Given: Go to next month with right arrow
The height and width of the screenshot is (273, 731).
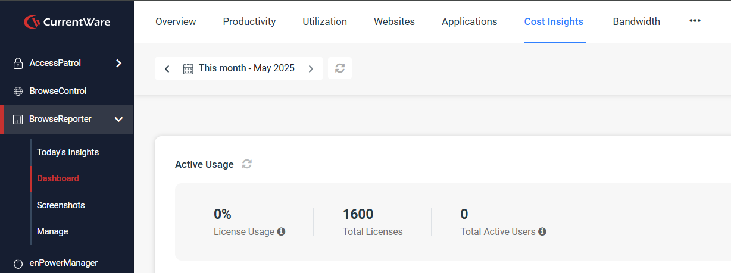Looking at the screenshot, I should tap(311, 68).
